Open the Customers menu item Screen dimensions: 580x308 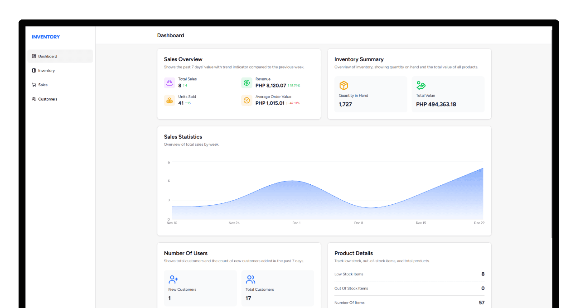tap(48, 99)
